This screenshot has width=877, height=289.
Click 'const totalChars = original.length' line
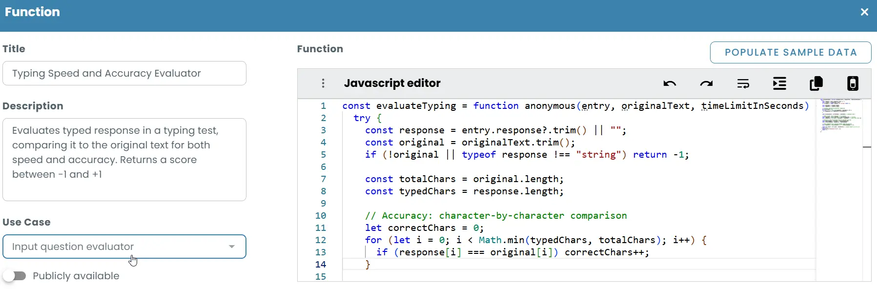pos(464,179)
